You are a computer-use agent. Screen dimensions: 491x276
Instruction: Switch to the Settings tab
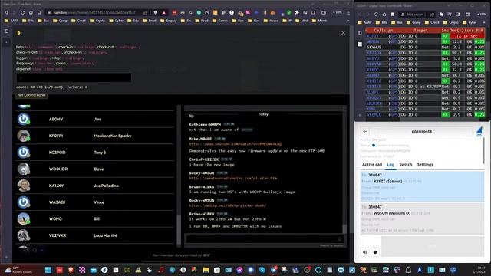coord(425,165)
